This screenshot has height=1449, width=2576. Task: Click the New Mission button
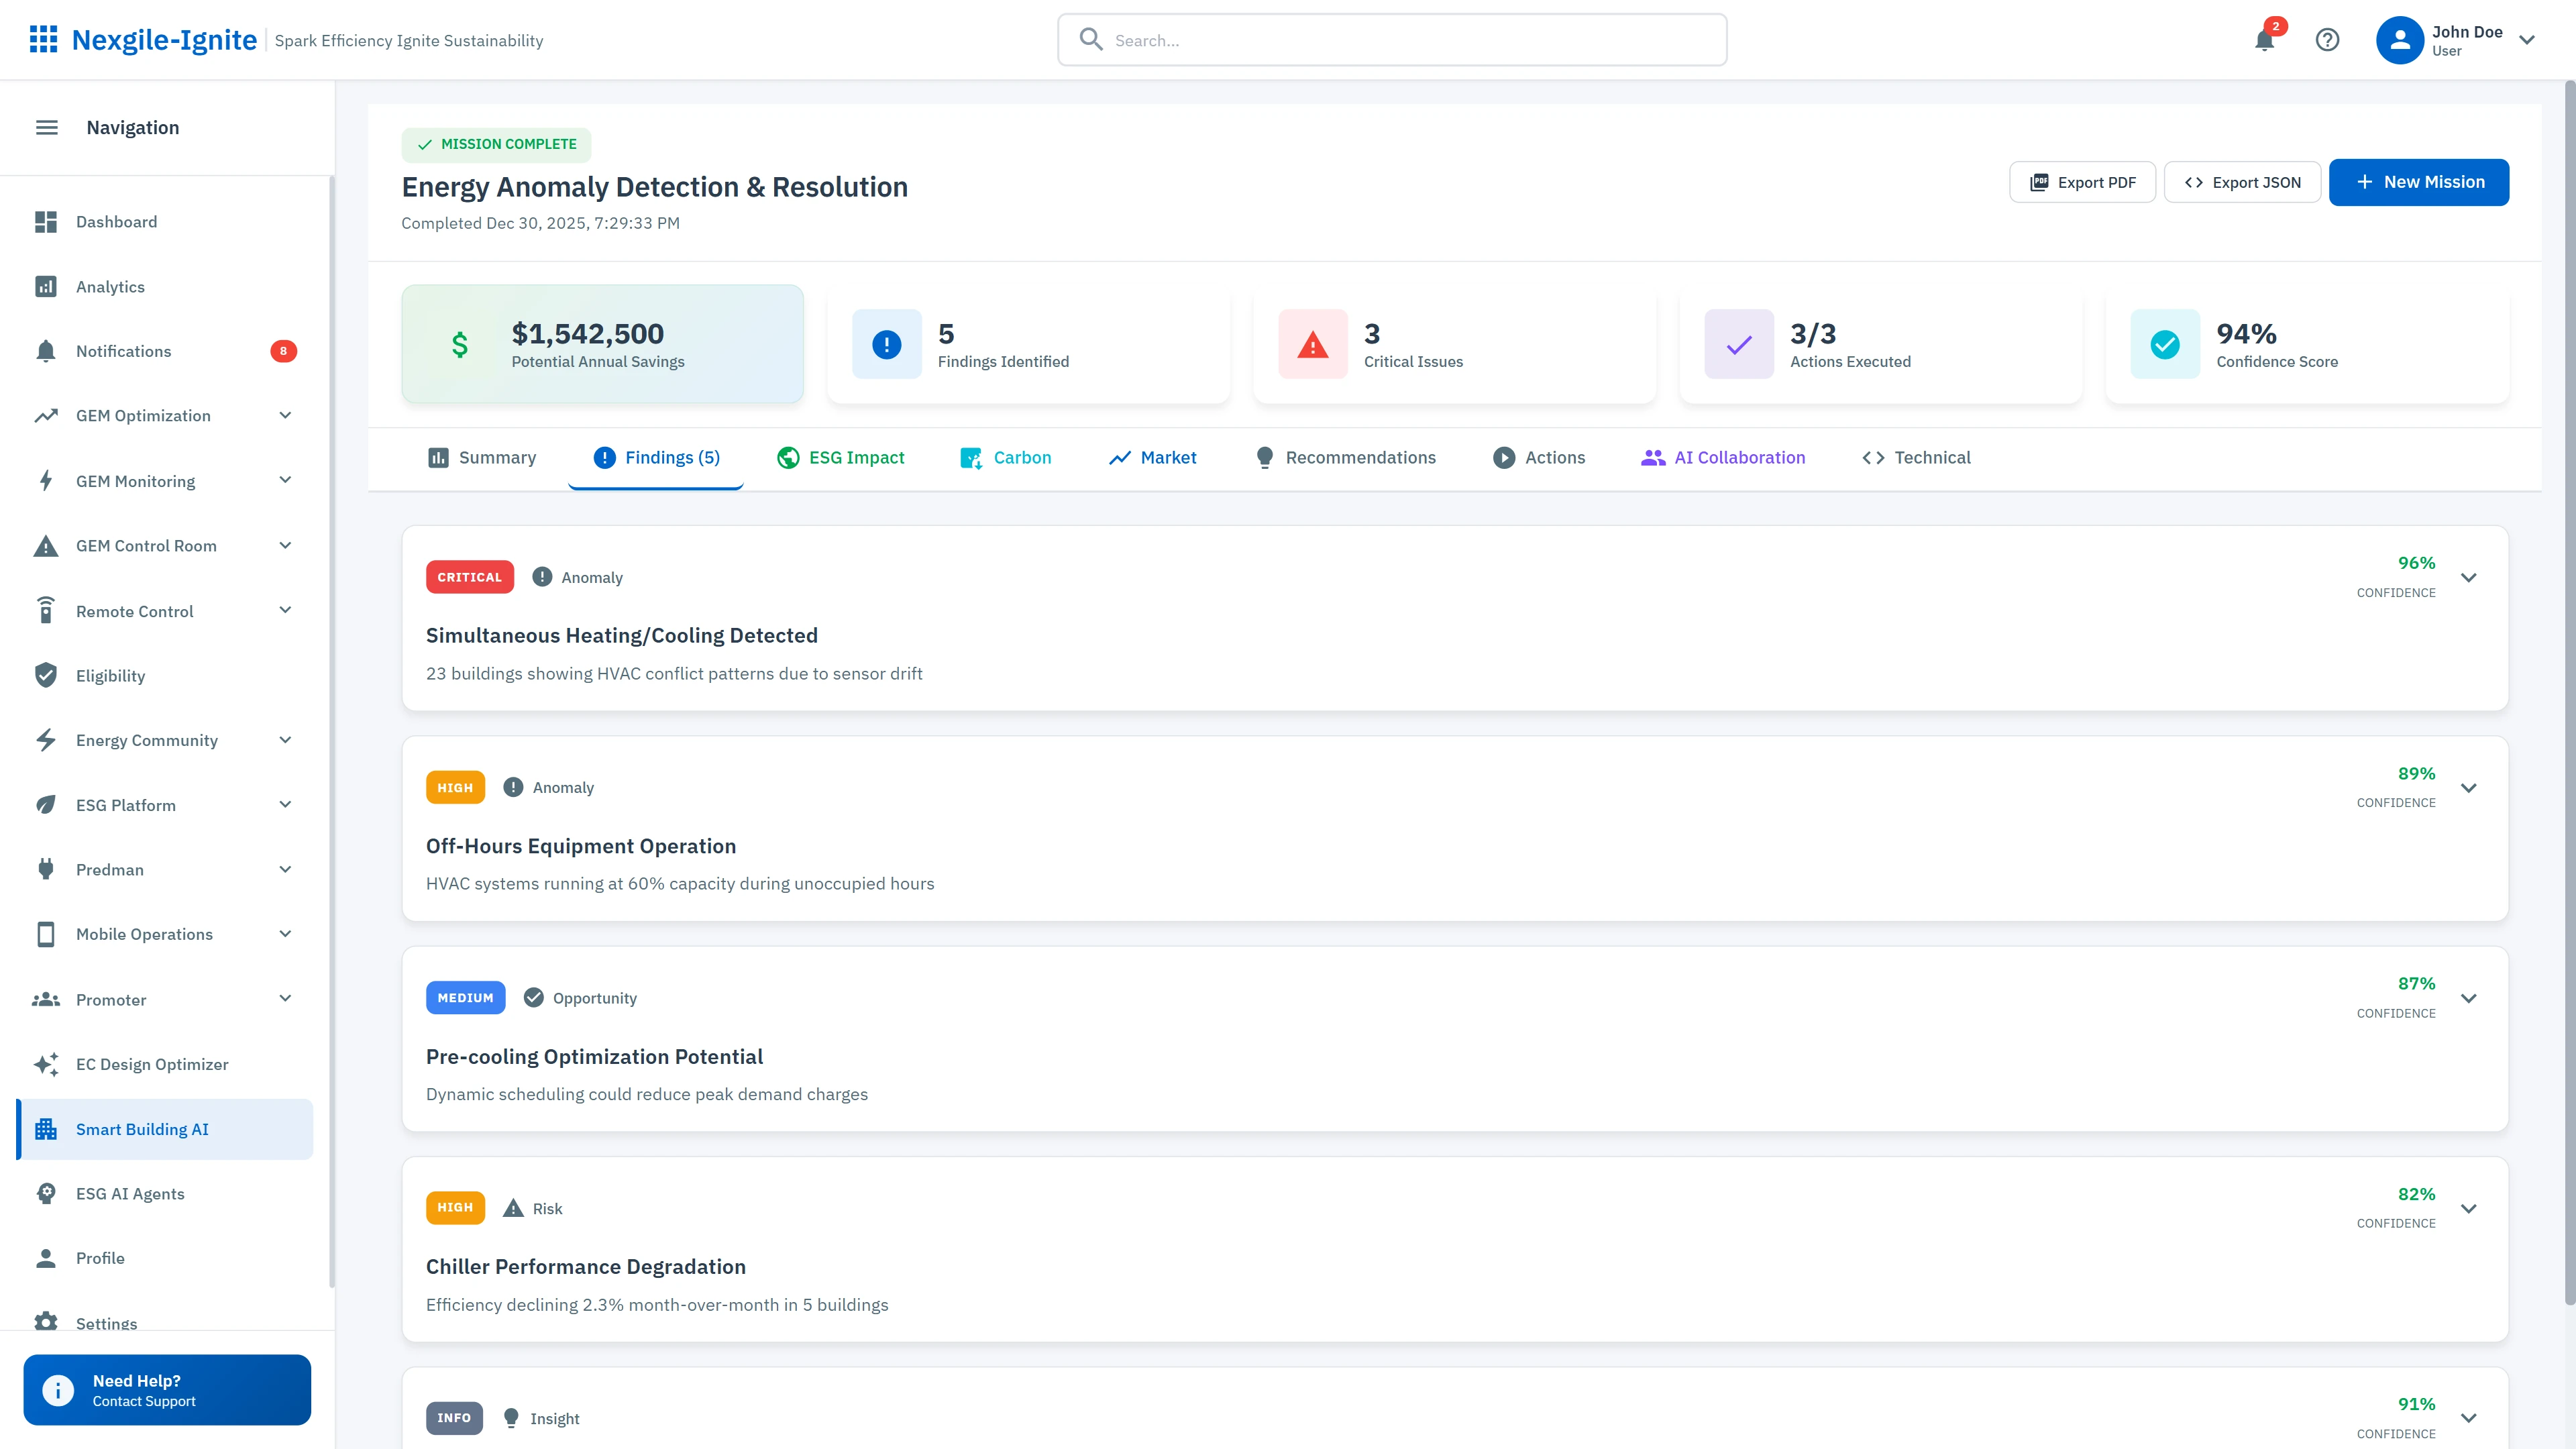[x=2418, y=182]
